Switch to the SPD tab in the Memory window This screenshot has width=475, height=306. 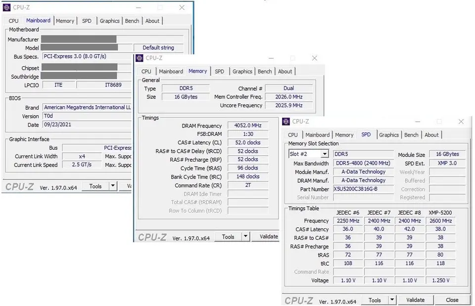[219, 71]
